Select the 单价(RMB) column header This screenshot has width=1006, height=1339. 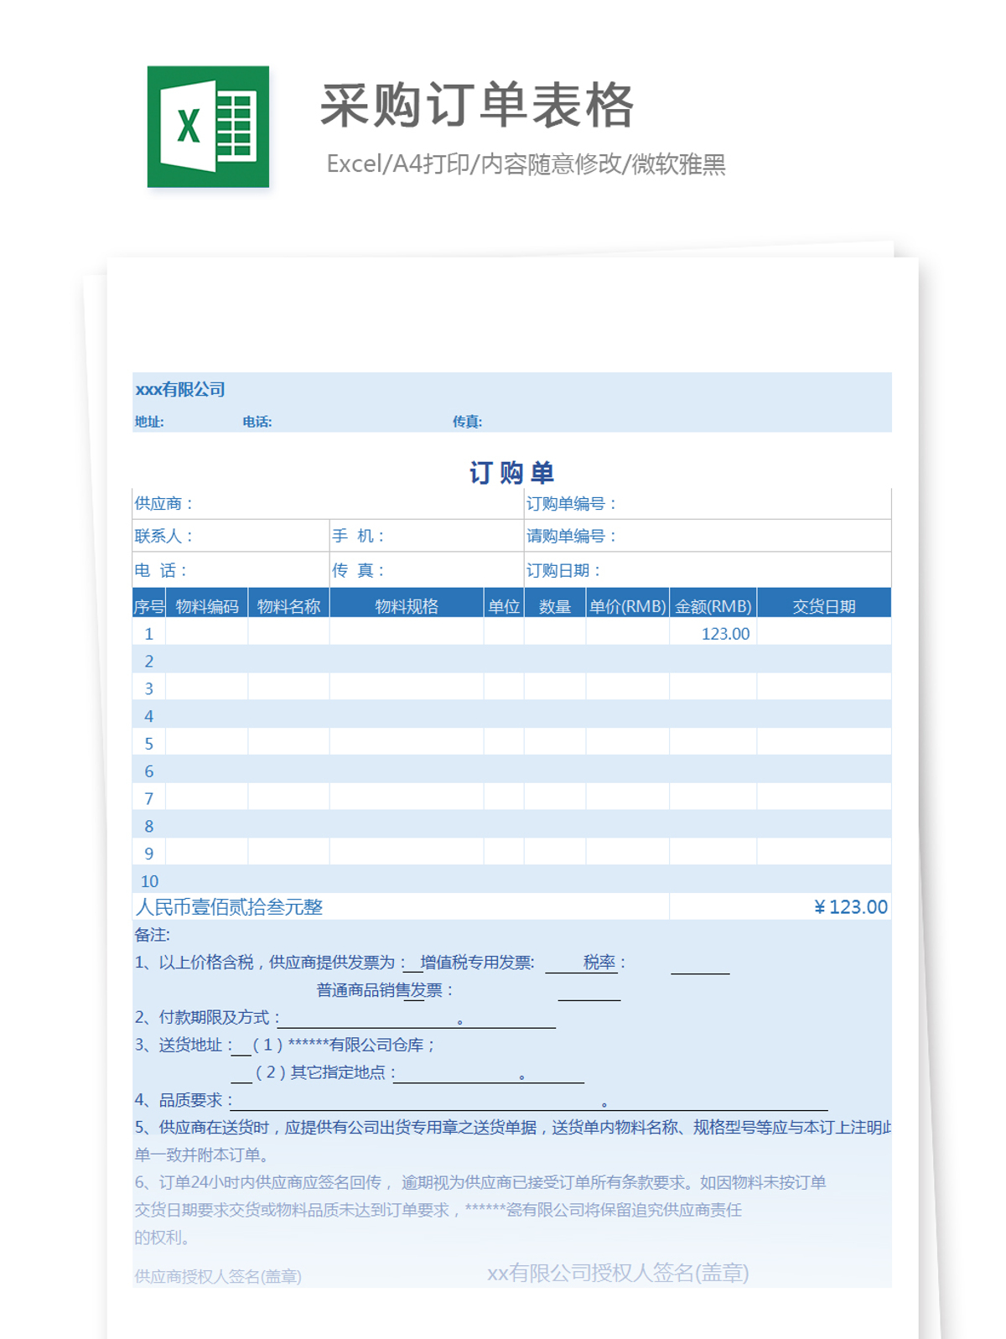click(627, 606)
